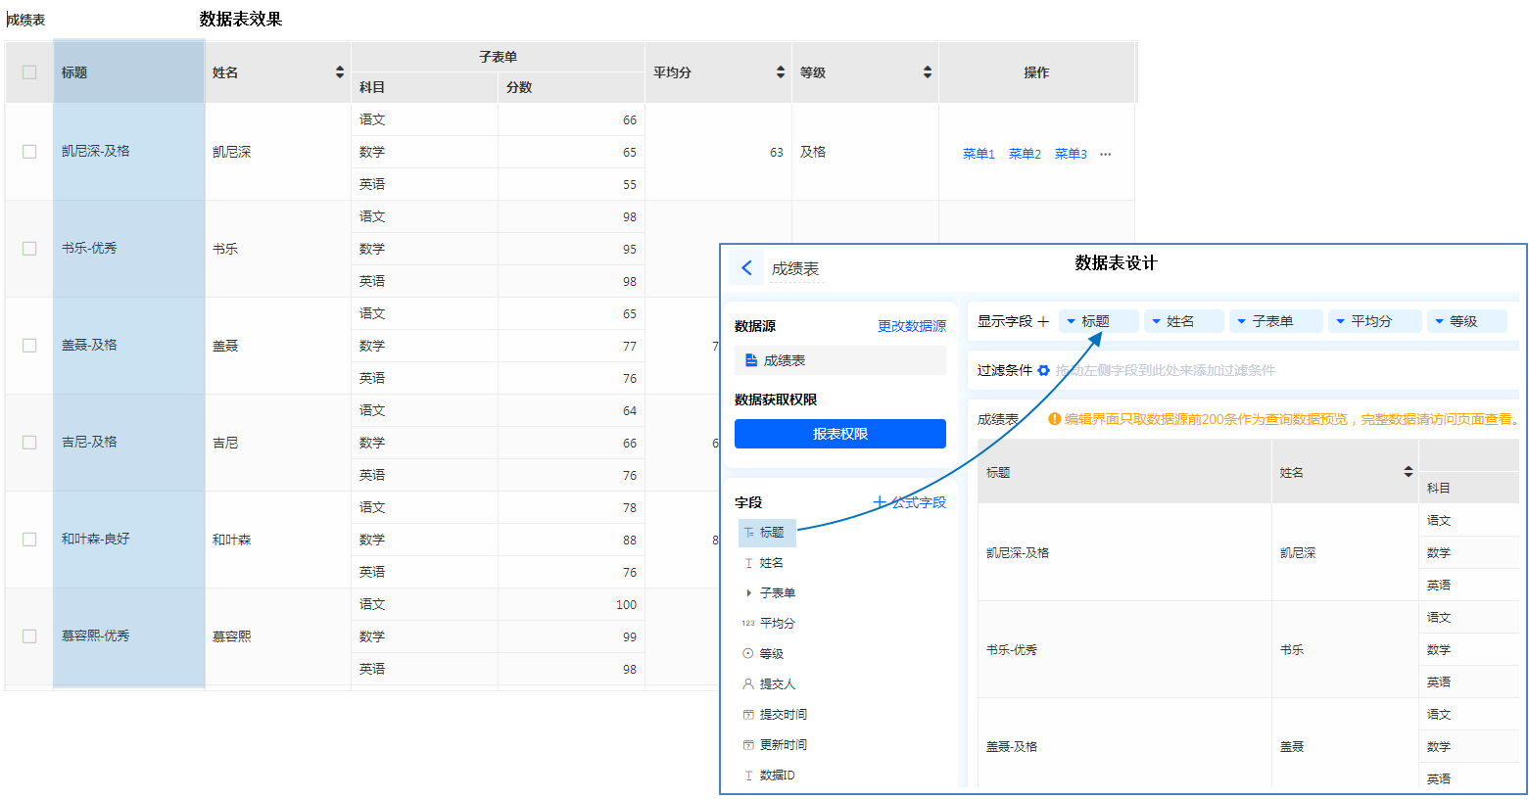Click 菜单1 in the first row actions
The height and width of the screenshot is (800, 1529).
pyautogui.click(x=979, y=154)
